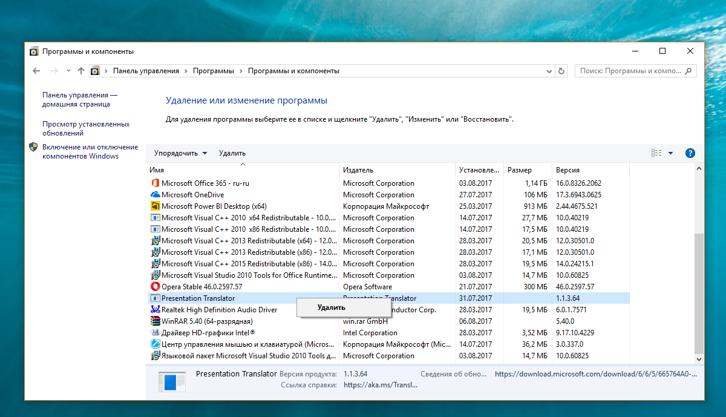Screen dimensions: 726x417
Task: Open the help question mark icon
Action: click(690, 153)
